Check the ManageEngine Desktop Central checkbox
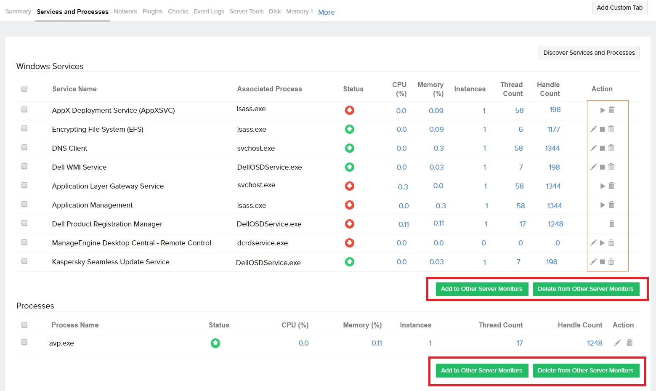The image size is (656, 391). click(x=24, y=242)
